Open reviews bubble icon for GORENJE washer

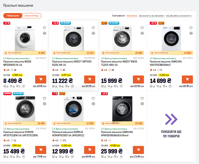point(61,140)
